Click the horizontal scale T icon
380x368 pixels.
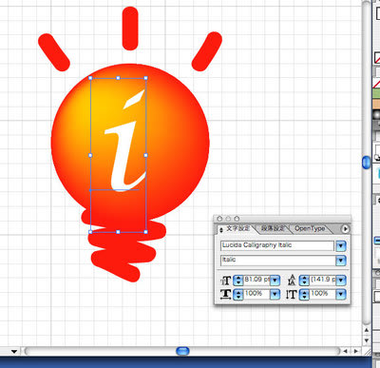pyautogui.click(x=225, y=295)
